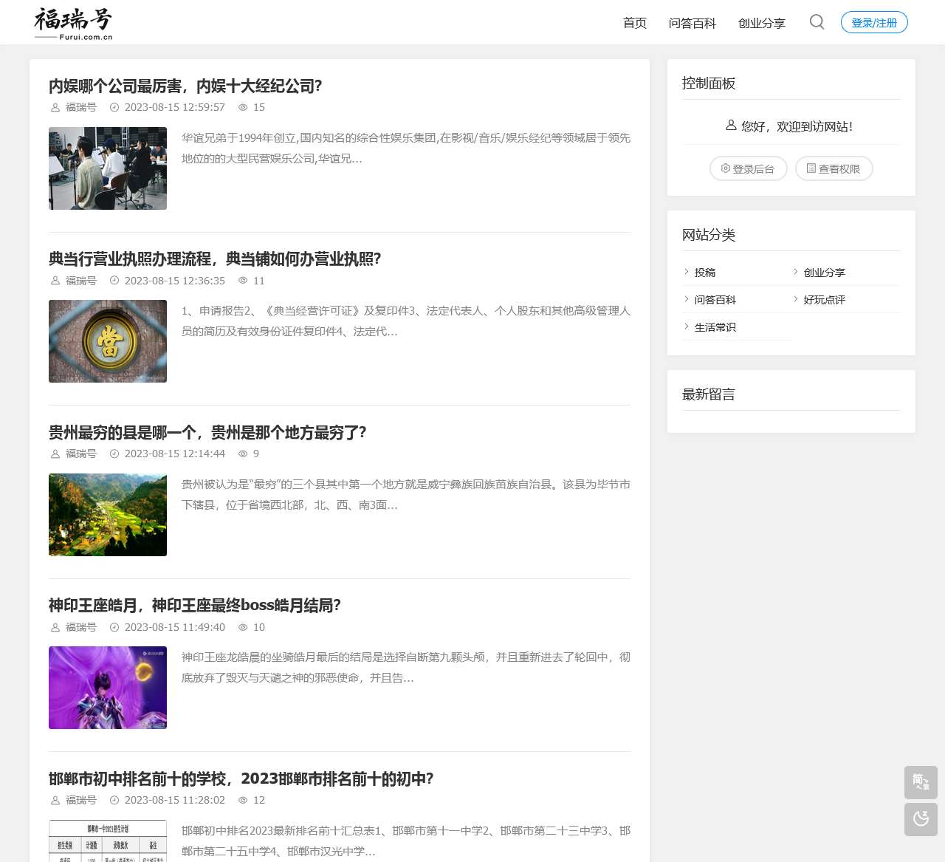Click purple anime thumbnail of 神印王座 article
The image size is (945, 862).
pos(108,688)
